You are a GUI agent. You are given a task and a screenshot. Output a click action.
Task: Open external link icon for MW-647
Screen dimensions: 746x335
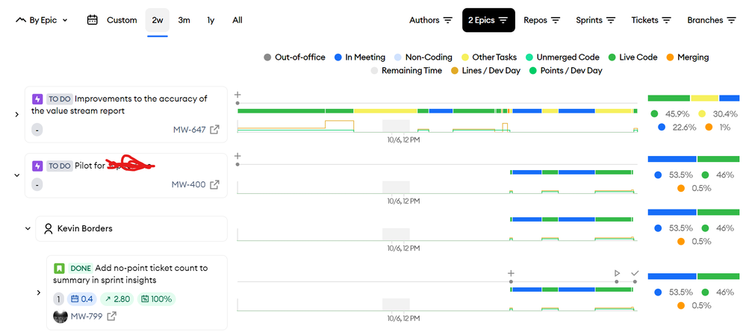(214, 130)
